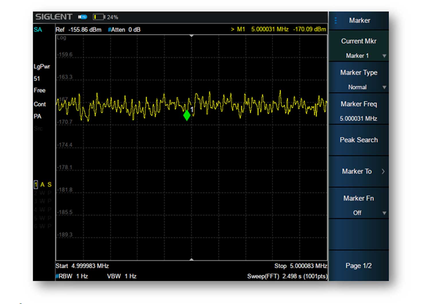Click the USB connection status icon

click(x=83, y=17)
